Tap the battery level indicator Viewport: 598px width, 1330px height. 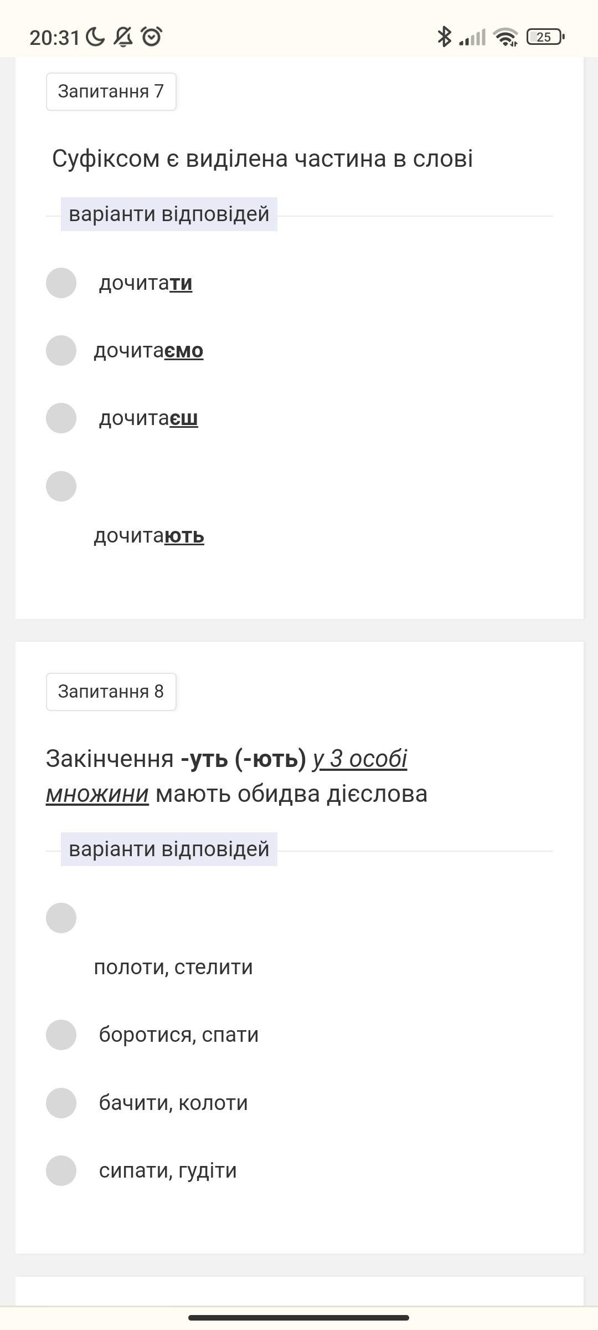(x=545, y=37)
